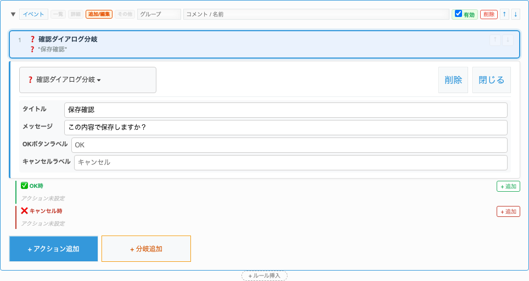
Task: Toggle the 有効 checkbox
Action: (x=458, y=14)
